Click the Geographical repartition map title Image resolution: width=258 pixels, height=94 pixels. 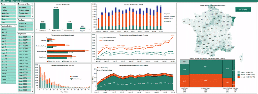213,6
